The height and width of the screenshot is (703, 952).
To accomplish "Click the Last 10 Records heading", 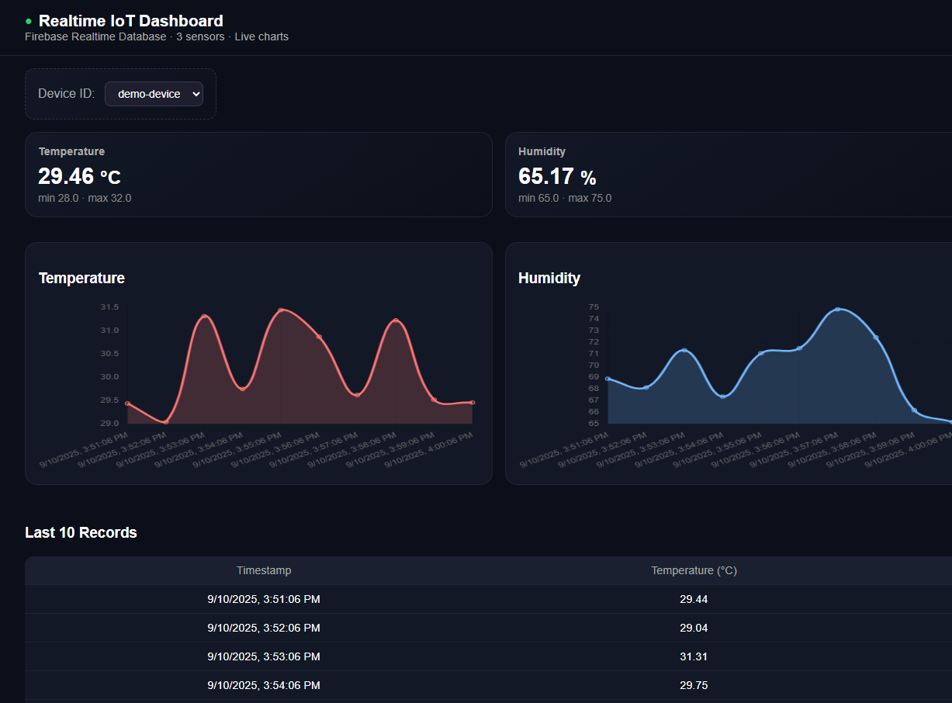I will (x=81, y=532).
